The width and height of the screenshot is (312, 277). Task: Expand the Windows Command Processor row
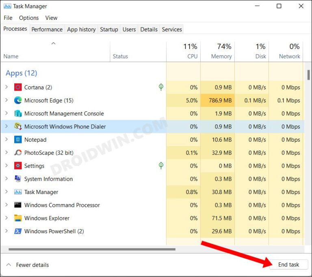point(6,205)
